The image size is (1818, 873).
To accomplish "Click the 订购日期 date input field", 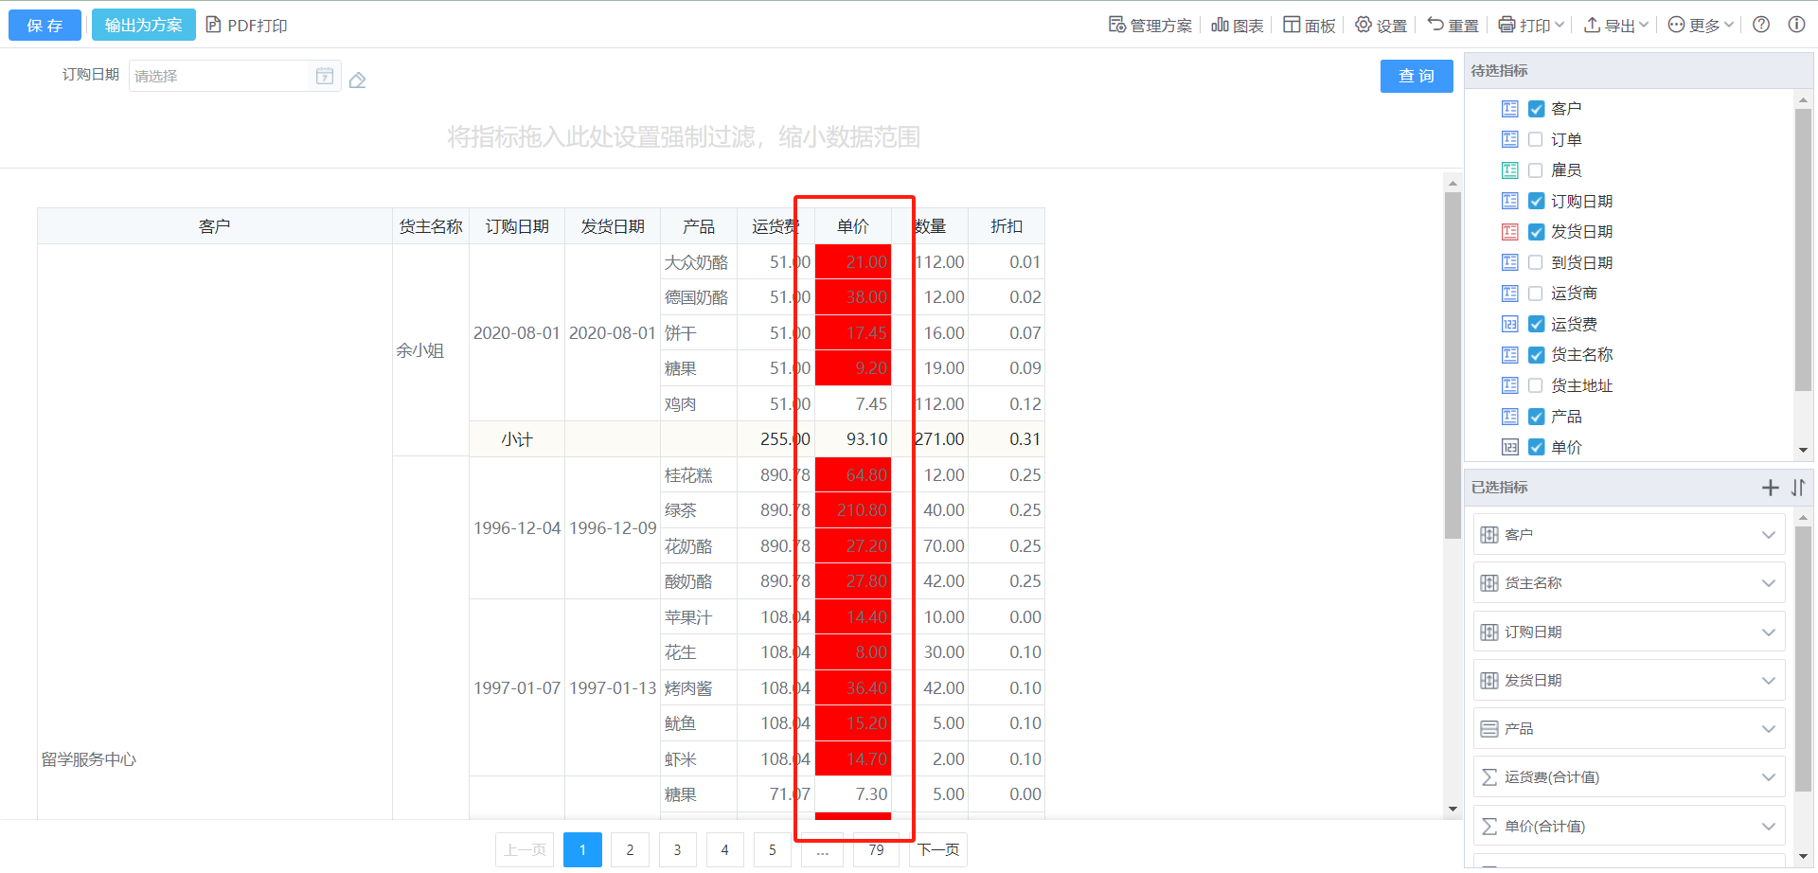I will click(220, 76).
